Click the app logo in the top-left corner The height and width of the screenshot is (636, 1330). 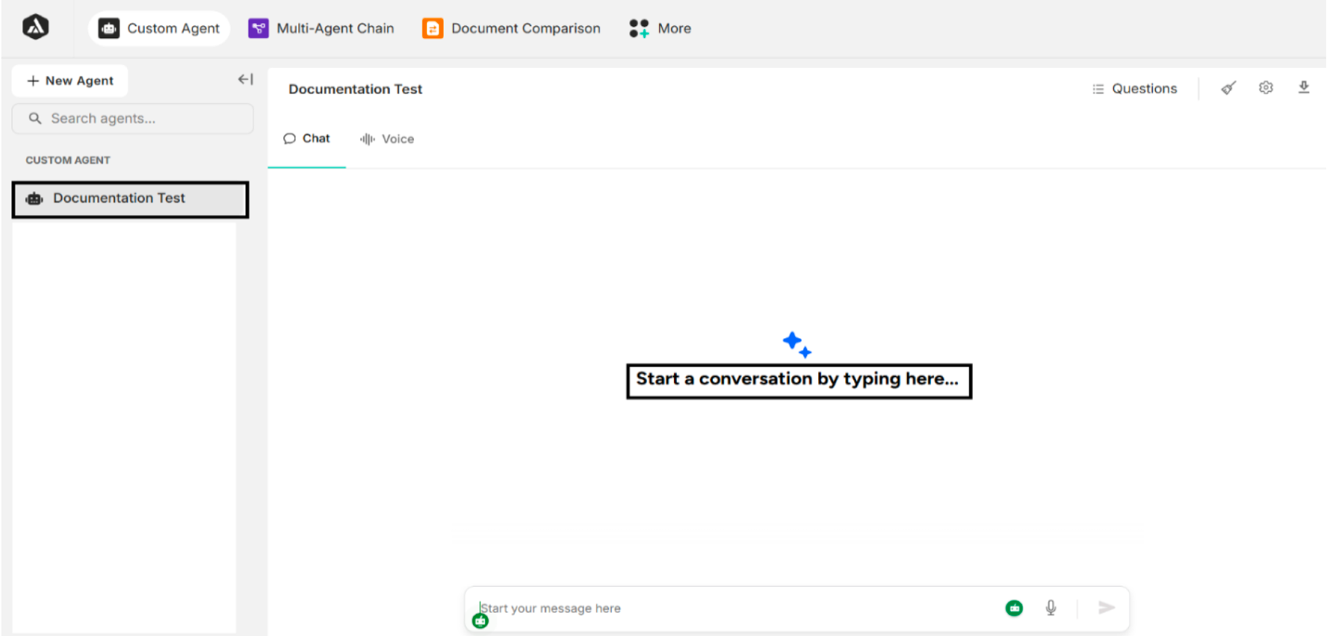click(35, 27)
